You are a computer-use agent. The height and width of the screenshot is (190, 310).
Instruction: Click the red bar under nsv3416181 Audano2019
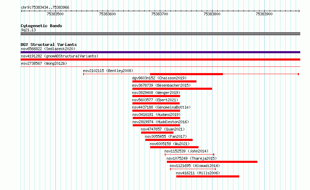156,118
